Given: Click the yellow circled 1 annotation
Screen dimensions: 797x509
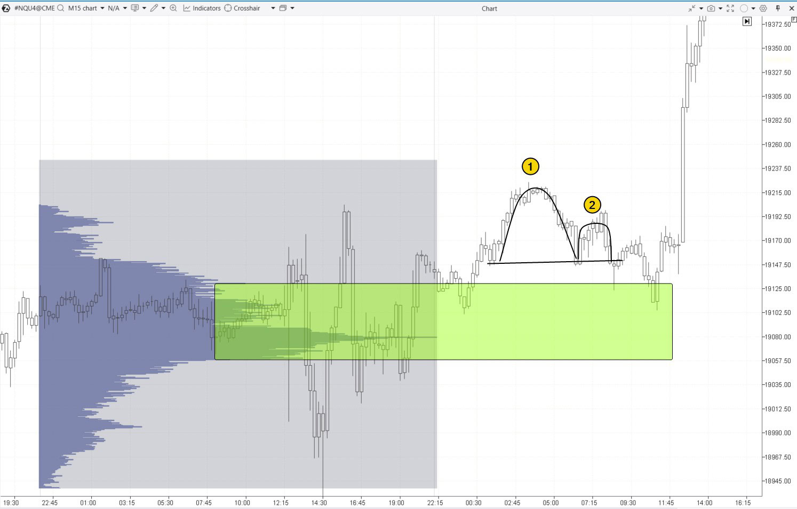Looking at the screenshot, I should [x=530, y=166].
